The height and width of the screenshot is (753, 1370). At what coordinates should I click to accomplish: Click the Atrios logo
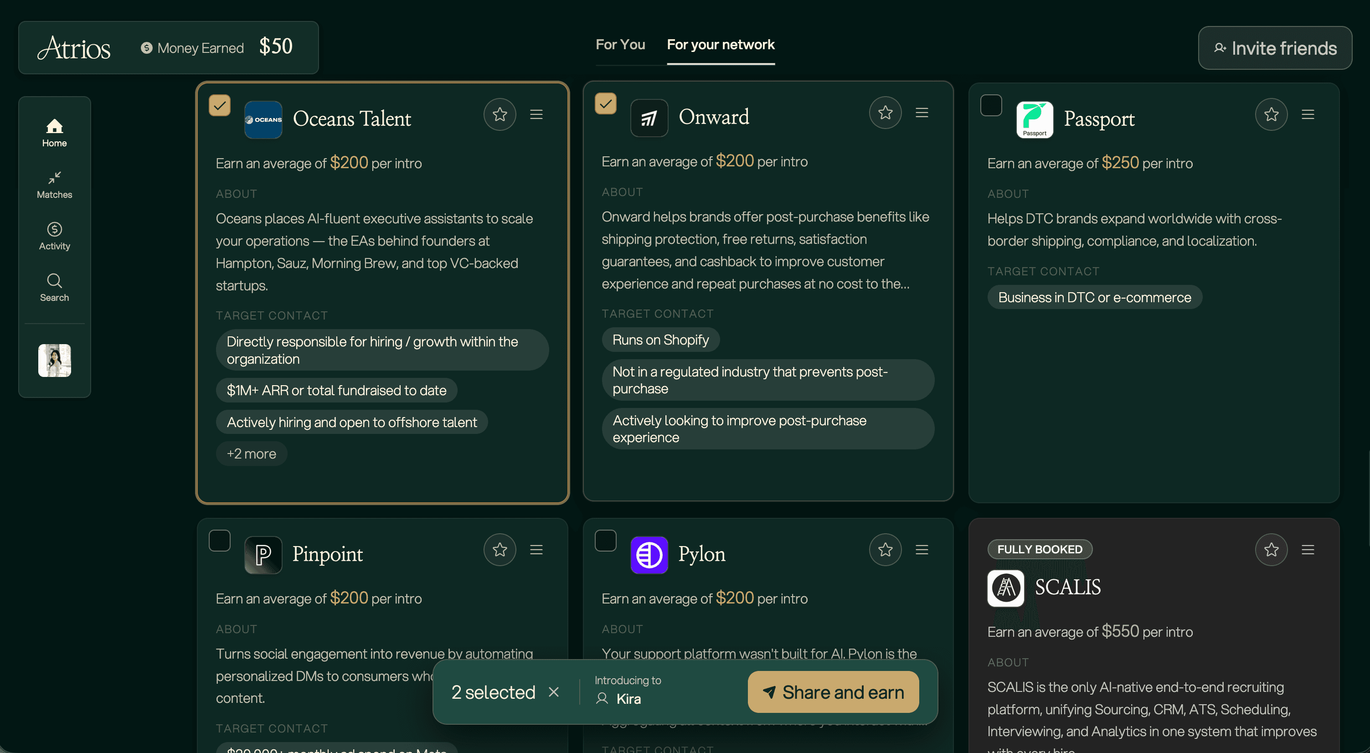click(74, 48)
